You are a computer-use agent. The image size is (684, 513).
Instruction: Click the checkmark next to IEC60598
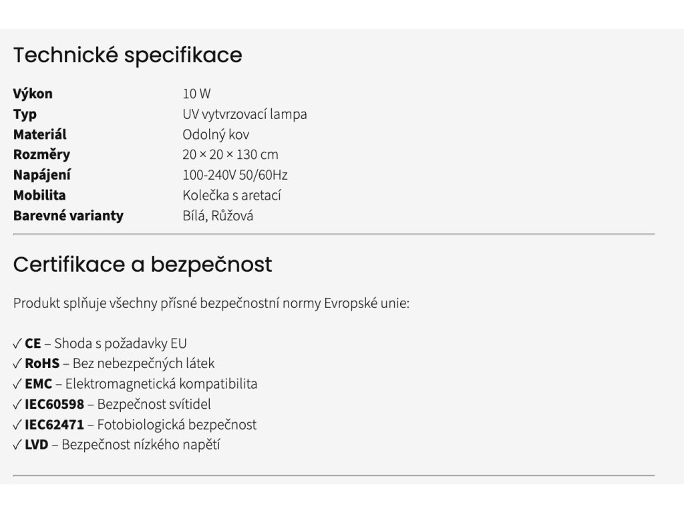tap(17, 404)
